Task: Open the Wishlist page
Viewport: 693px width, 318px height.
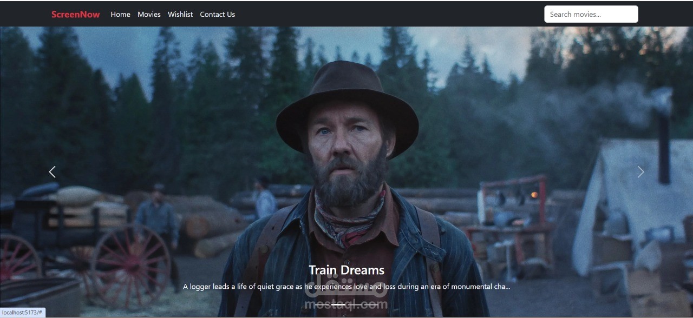Action: point(180,15)
